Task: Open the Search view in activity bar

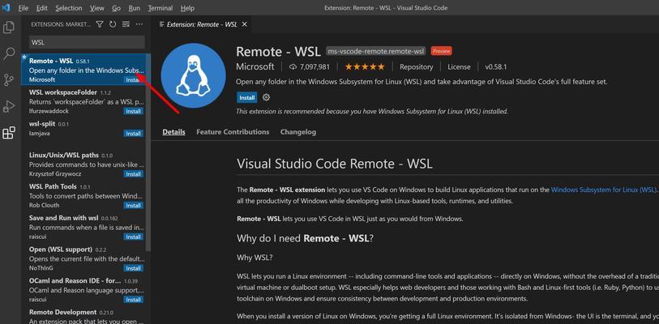Action: (x=8, y=53)
